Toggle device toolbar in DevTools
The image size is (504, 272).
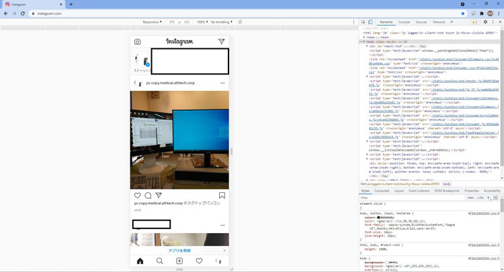tap(370, 22)
